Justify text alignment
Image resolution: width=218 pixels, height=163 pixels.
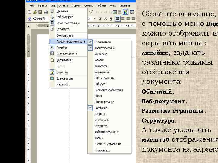coord(133,19)
